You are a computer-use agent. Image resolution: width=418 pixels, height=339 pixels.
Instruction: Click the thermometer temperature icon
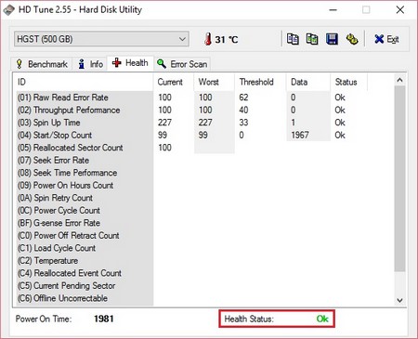point(208,39)
